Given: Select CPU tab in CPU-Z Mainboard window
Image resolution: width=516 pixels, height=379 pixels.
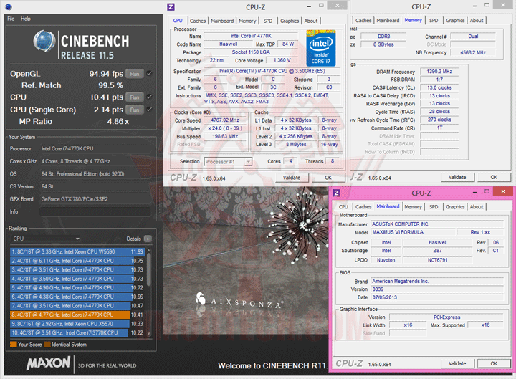Looking at the screenshot, I should click(x=343, y=207).
